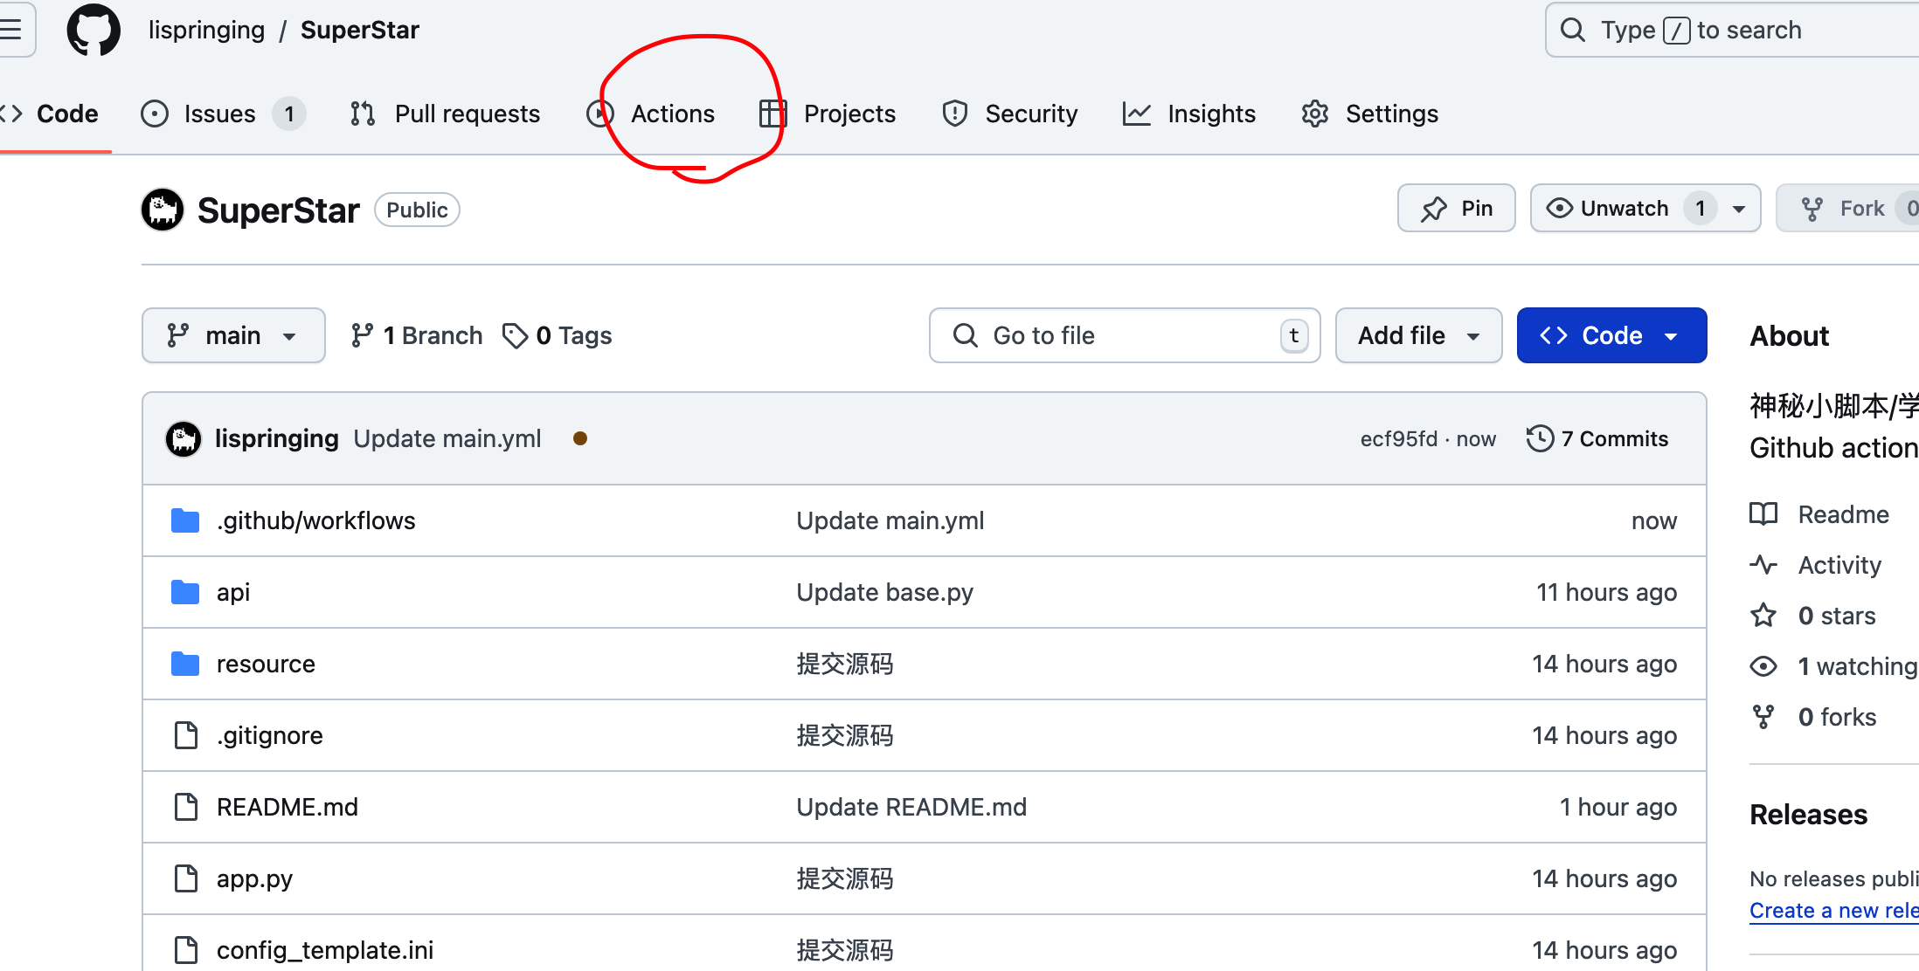This screenshot has width=1919, height=971.
Task: Click the Issues circle-dot icon
Action: tap(155, 114)
